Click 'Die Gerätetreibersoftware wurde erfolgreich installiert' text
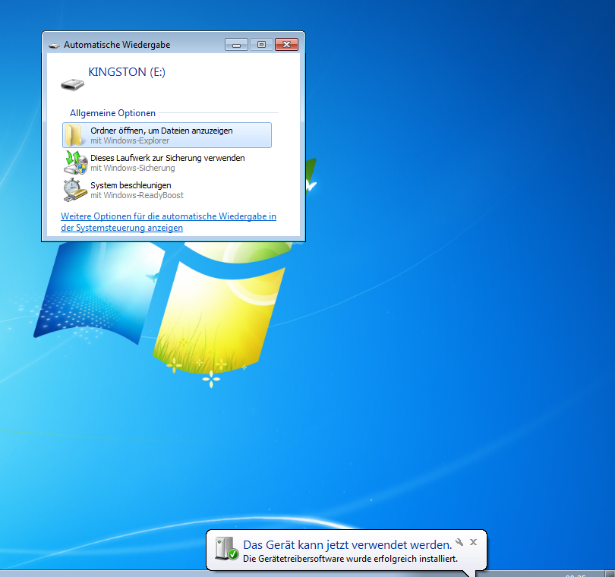This screenshot has height=577, width=615. pyautogui.click(x=350, y=559)
